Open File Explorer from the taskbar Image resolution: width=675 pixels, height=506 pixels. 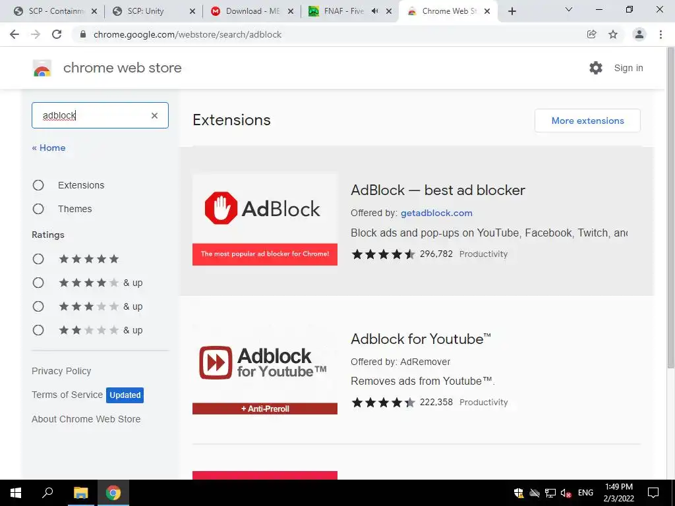coord(80,493)
